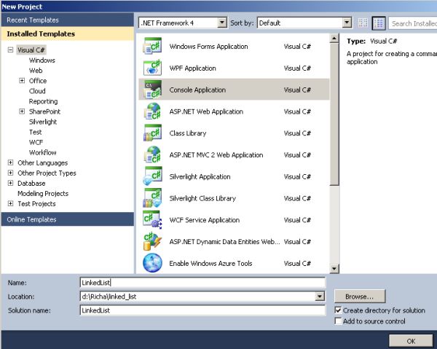Select the Web category in tree
437x349 pixels.
pyautogui.click(x=36, y=71)
